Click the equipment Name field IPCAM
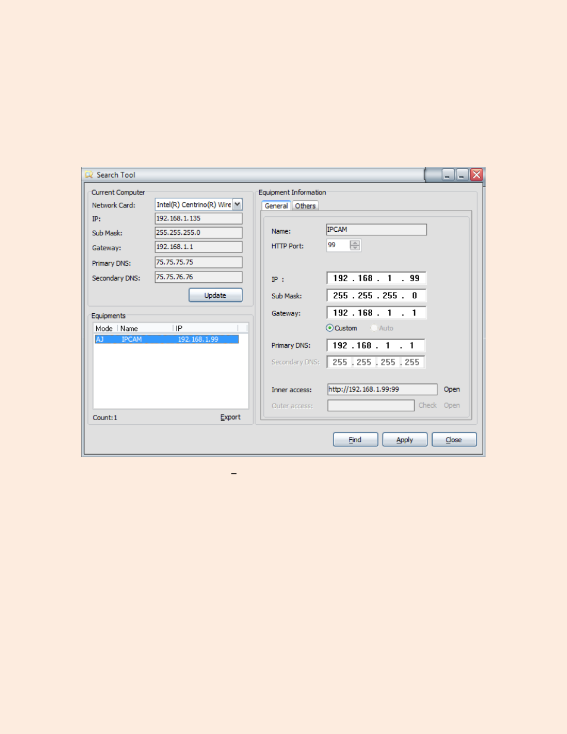 pos(376,229)
